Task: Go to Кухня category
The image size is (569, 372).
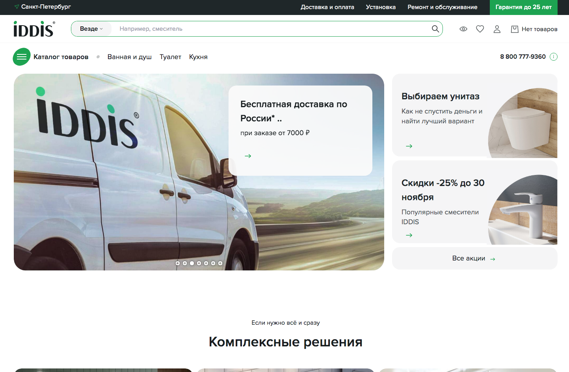Action: tap(198, 57)
